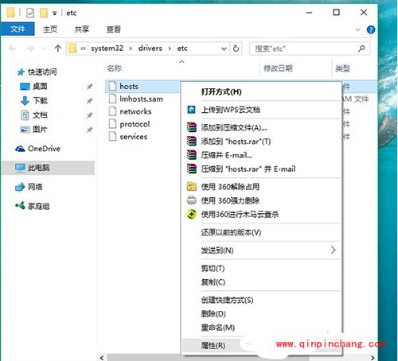Click system32 in the address path
The width and height of the screenshot is (398, 361).
coord(107,49)
